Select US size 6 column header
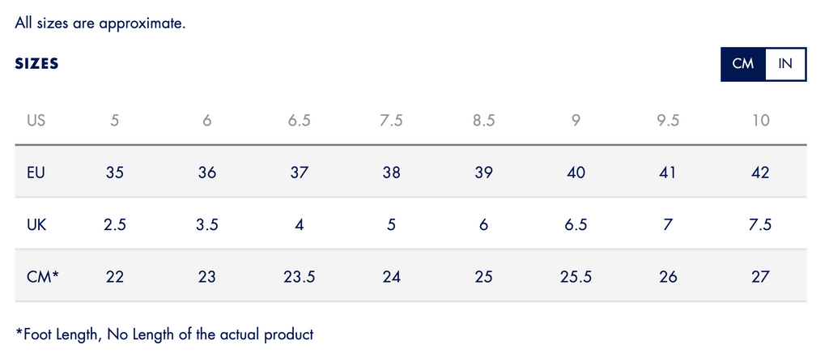The height and width of the screenshot is (358, 829). (206, 121)
